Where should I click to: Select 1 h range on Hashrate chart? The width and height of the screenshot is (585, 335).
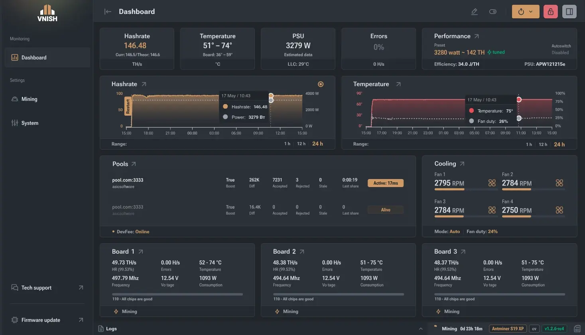coord(287,144)
